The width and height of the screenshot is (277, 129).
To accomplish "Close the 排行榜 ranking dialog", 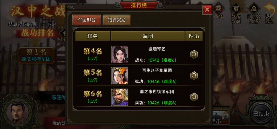I will (x=207, y=10).
